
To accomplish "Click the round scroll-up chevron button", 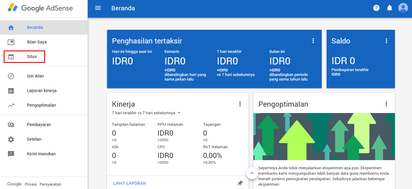I will (x=252, y=173).
